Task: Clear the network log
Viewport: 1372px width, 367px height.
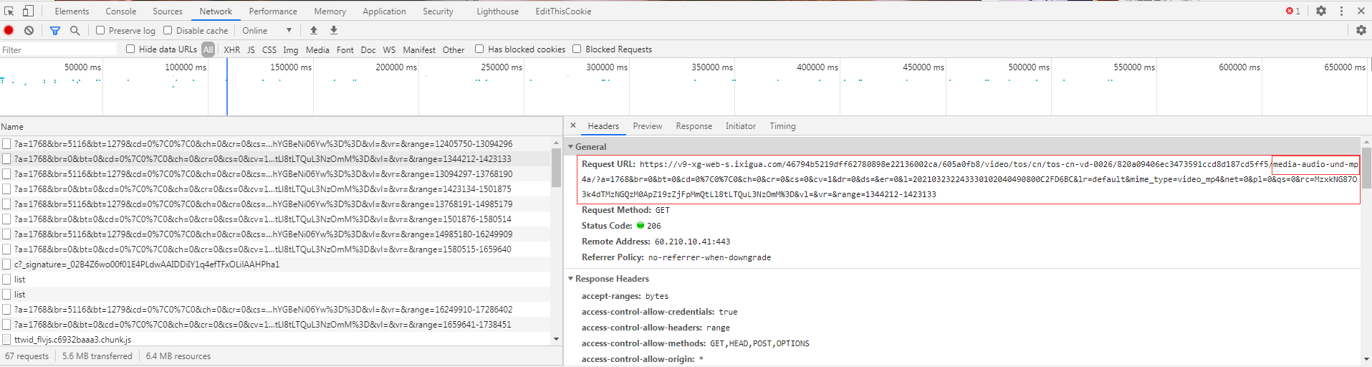Action: click(x=29, y=30)
